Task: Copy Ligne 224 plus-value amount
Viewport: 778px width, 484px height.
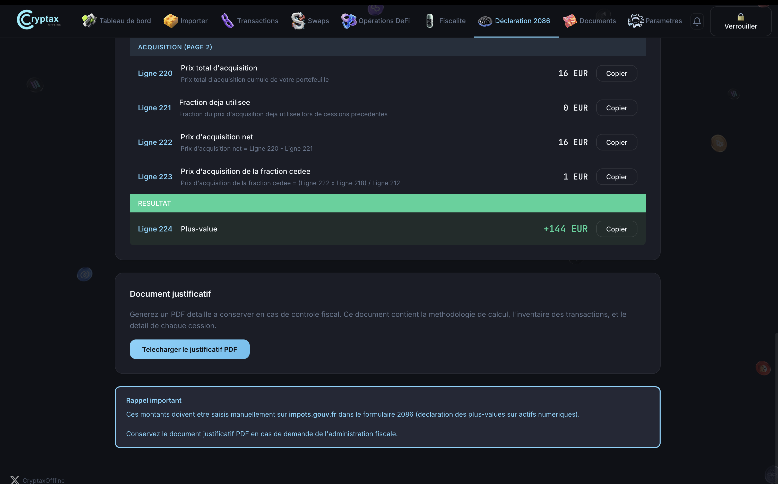Action: pos(617,229)
